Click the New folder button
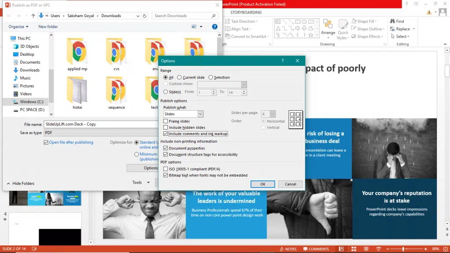The height and width of the screenshot is (253, 450). point(48,27)
